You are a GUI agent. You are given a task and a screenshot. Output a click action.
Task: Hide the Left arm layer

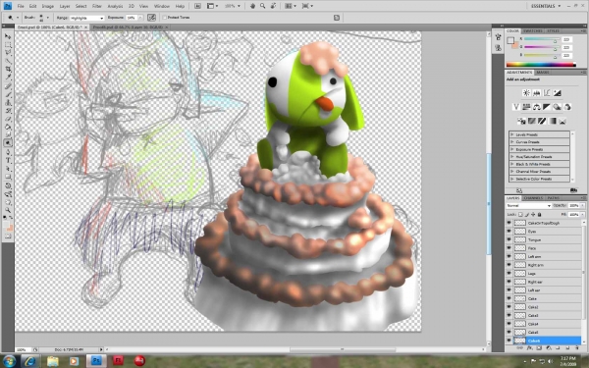[509, 256]
